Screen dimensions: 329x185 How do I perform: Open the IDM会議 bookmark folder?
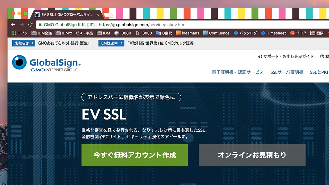coord(42,33)
